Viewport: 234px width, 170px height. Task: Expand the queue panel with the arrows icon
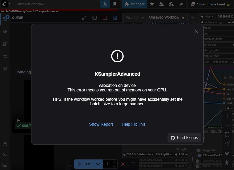[x=84, y=18]
